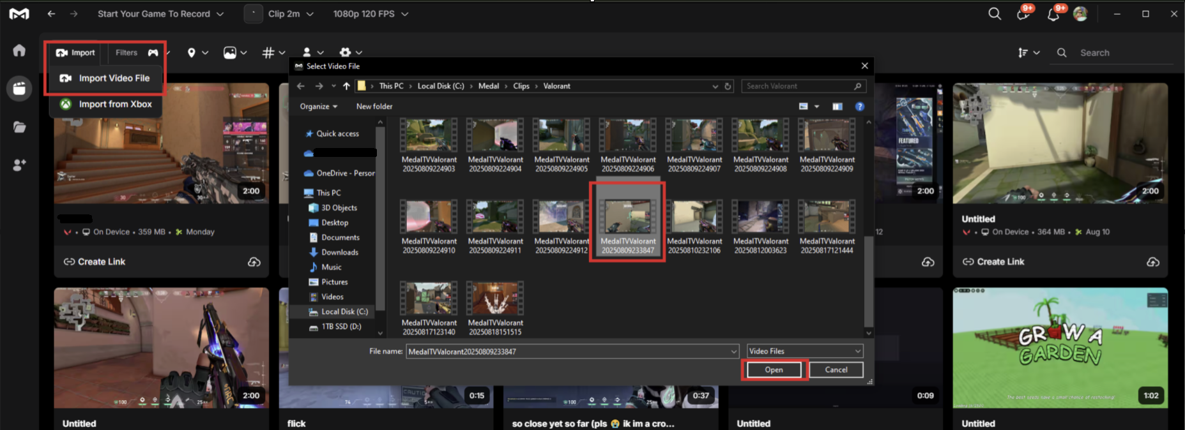
Task: Select Clips in the address breadcrumb
Action: [521, 86]
